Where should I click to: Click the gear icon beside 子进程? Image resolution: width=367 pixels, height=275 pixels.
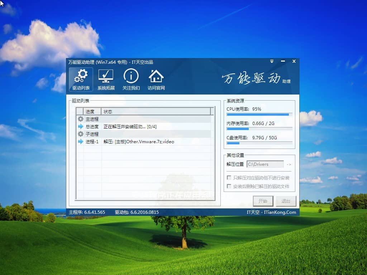coord(81,134)
